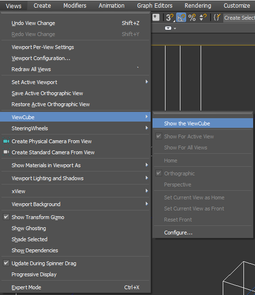
Task: Select Restore Active Orthographic View
Action: (76, 104)
